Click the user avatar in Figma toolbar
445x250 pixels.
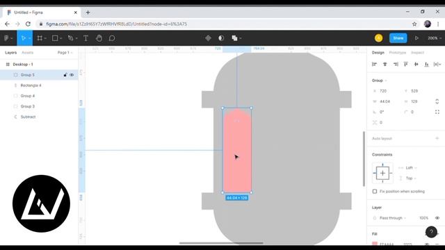(x=378, y=38)
